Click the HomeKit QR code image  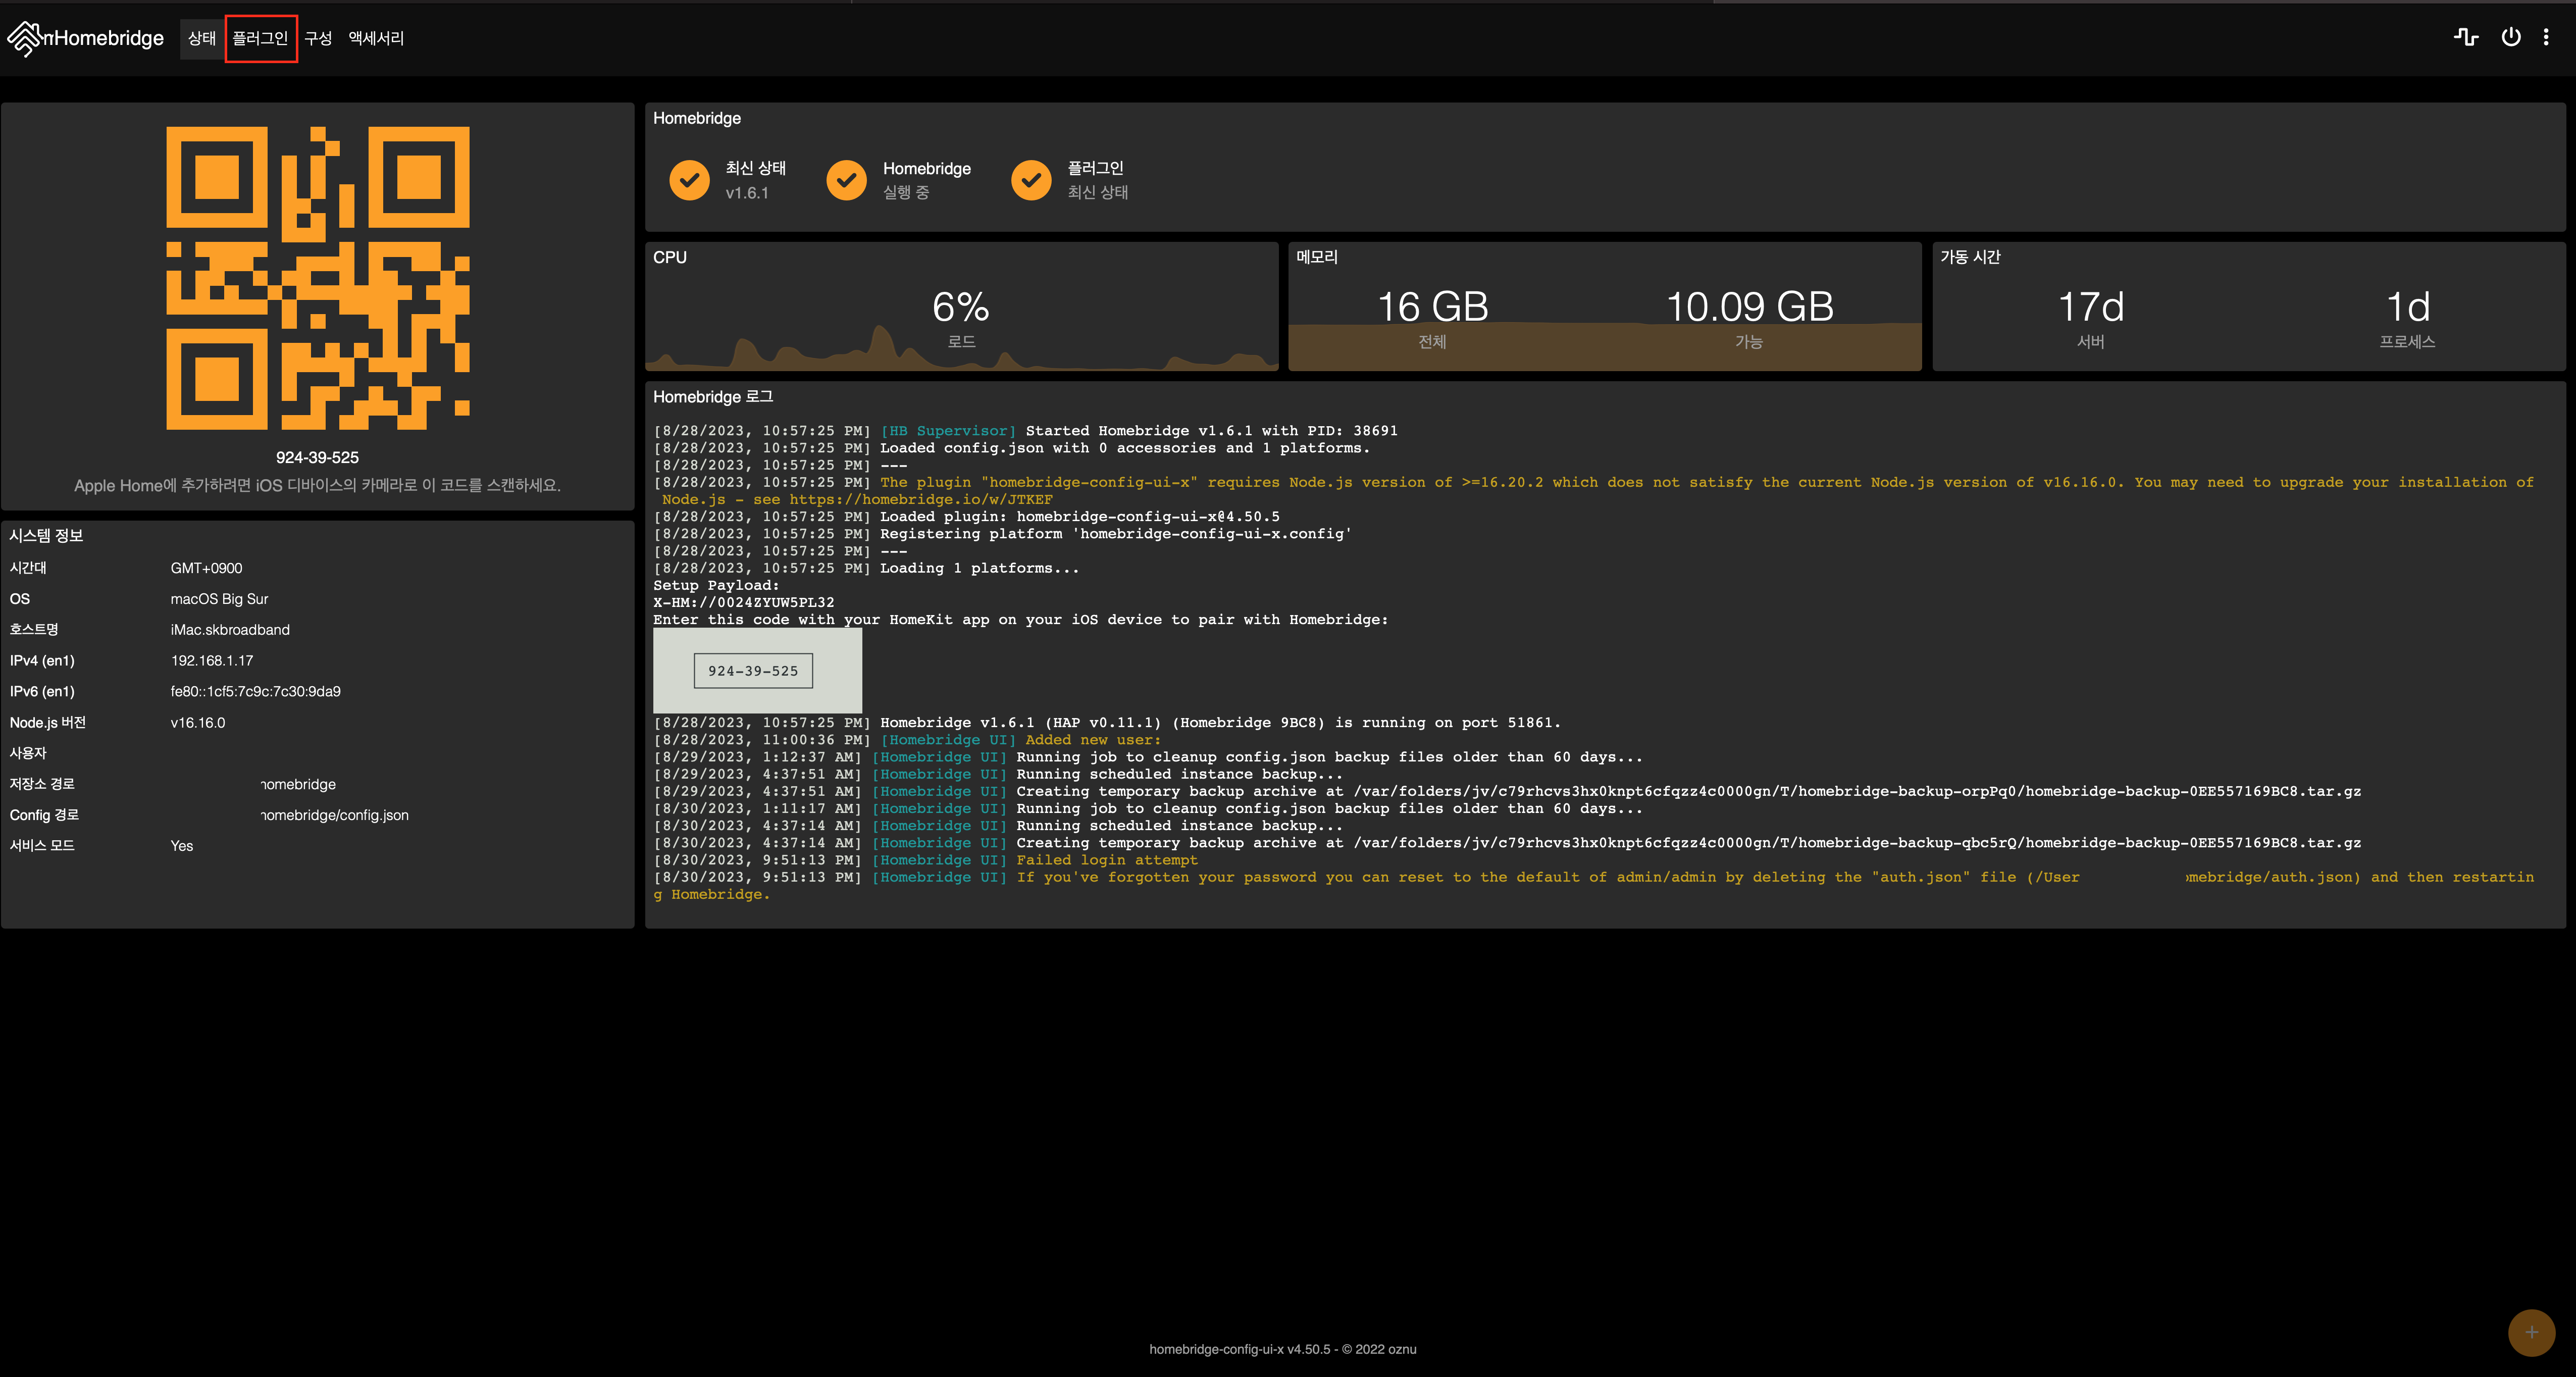(317, 278)
